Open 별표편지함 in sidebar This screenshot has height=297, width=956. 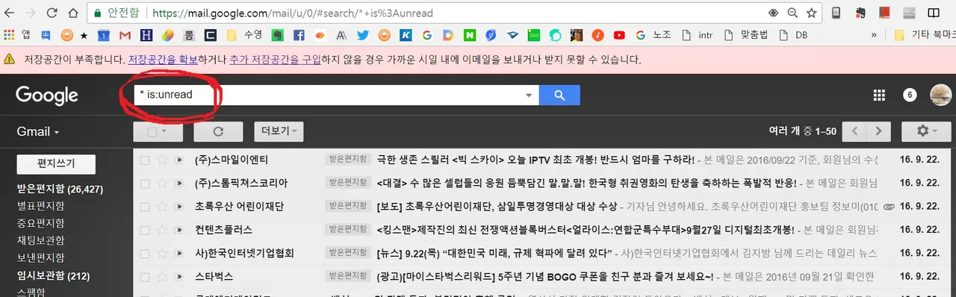pos(40,206)
